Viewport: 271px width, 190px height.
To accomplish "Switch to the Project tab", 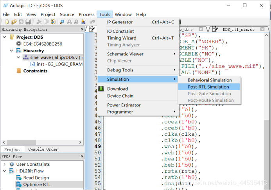I will click(x=12, y=149).
